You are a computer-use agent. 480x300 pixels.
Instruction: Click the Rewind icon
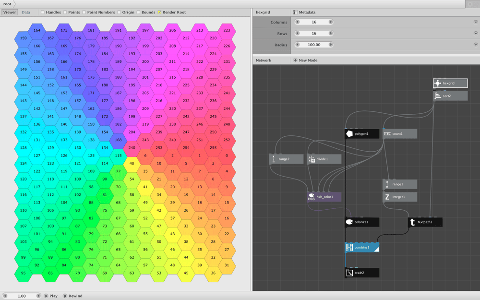[65, 296]
